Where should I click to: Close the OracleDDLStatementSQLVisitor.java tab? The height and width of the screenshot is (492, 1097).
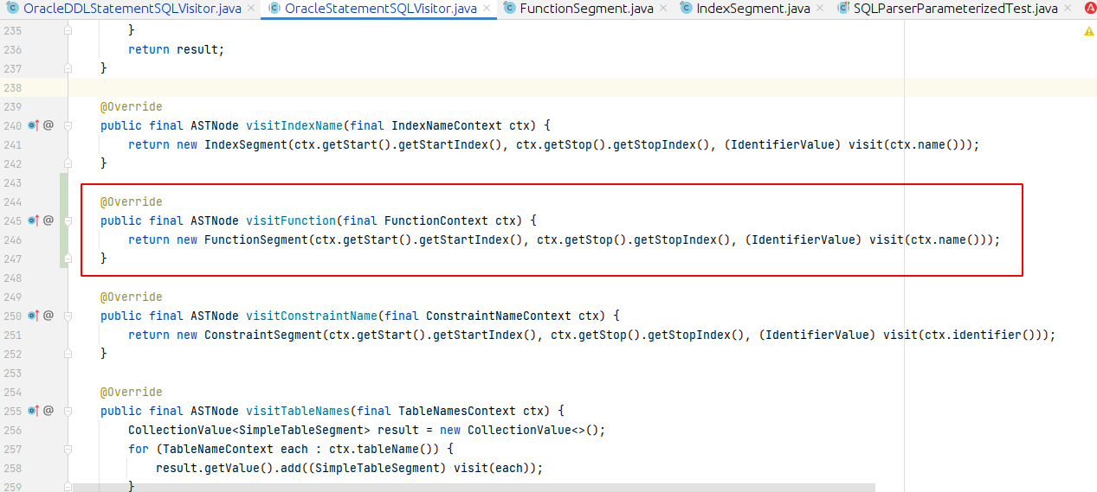coord(249,9)
